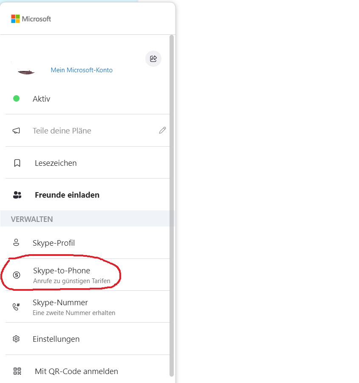Select Freunde einladen
This screenshot has height=383, width=359.
(67, 195)
